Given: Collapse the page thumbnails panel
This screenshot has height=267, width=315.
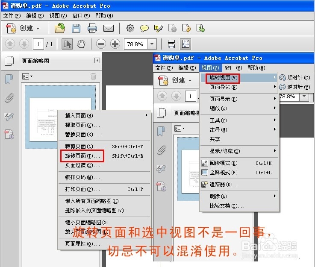Looking at the screenshot, I should 97,60.
